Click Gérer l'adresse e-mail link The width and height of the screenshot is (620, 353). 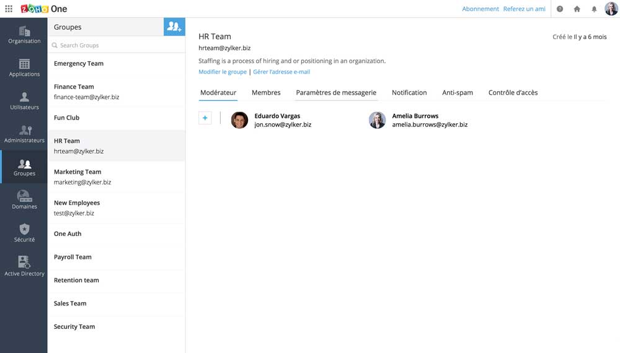coord(281,72)
